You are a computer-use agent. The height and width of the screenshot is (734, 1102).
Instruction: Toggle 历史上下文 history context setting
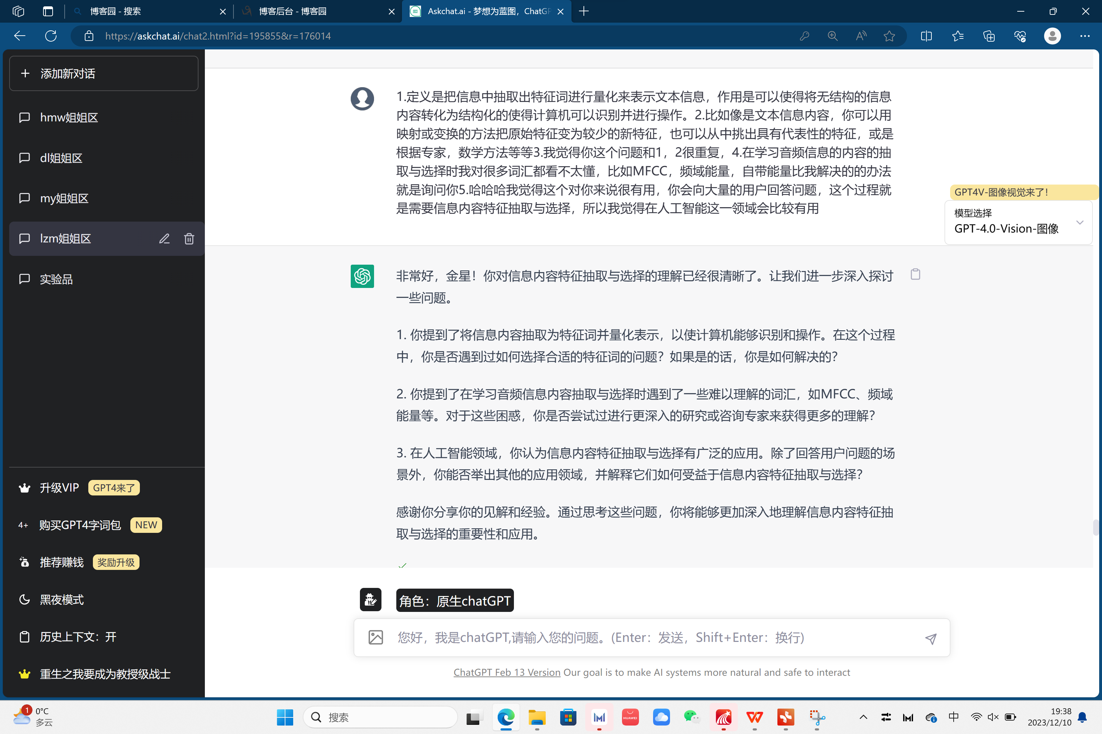[77, 637]
